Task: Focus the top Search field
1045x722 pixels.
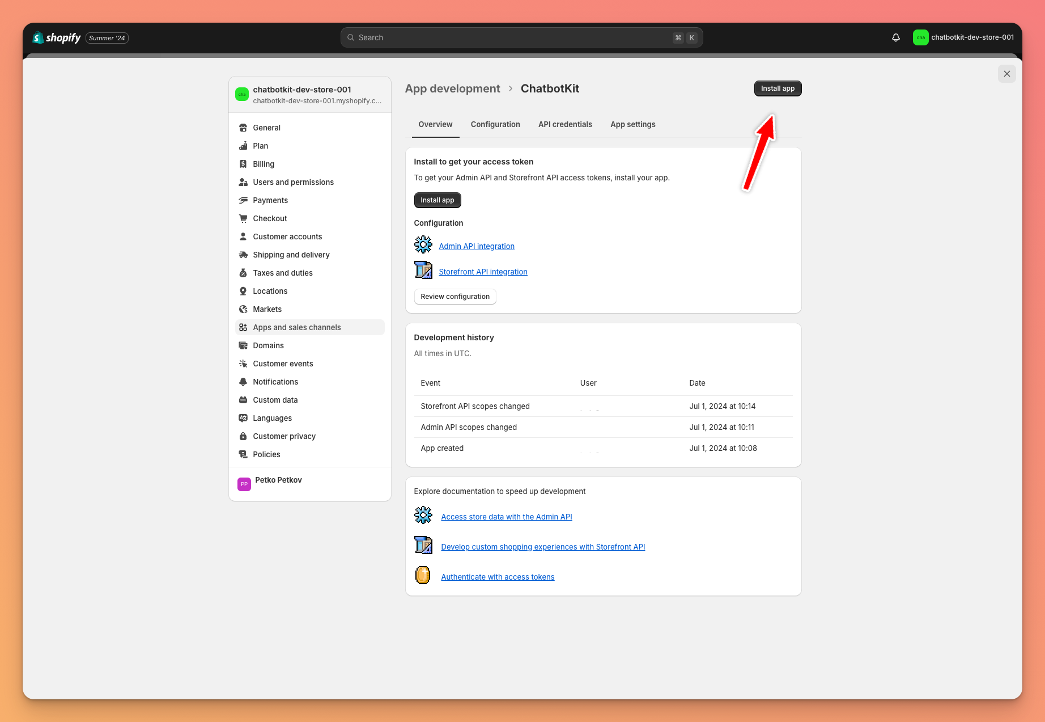Action: click(x=521, y=37)
